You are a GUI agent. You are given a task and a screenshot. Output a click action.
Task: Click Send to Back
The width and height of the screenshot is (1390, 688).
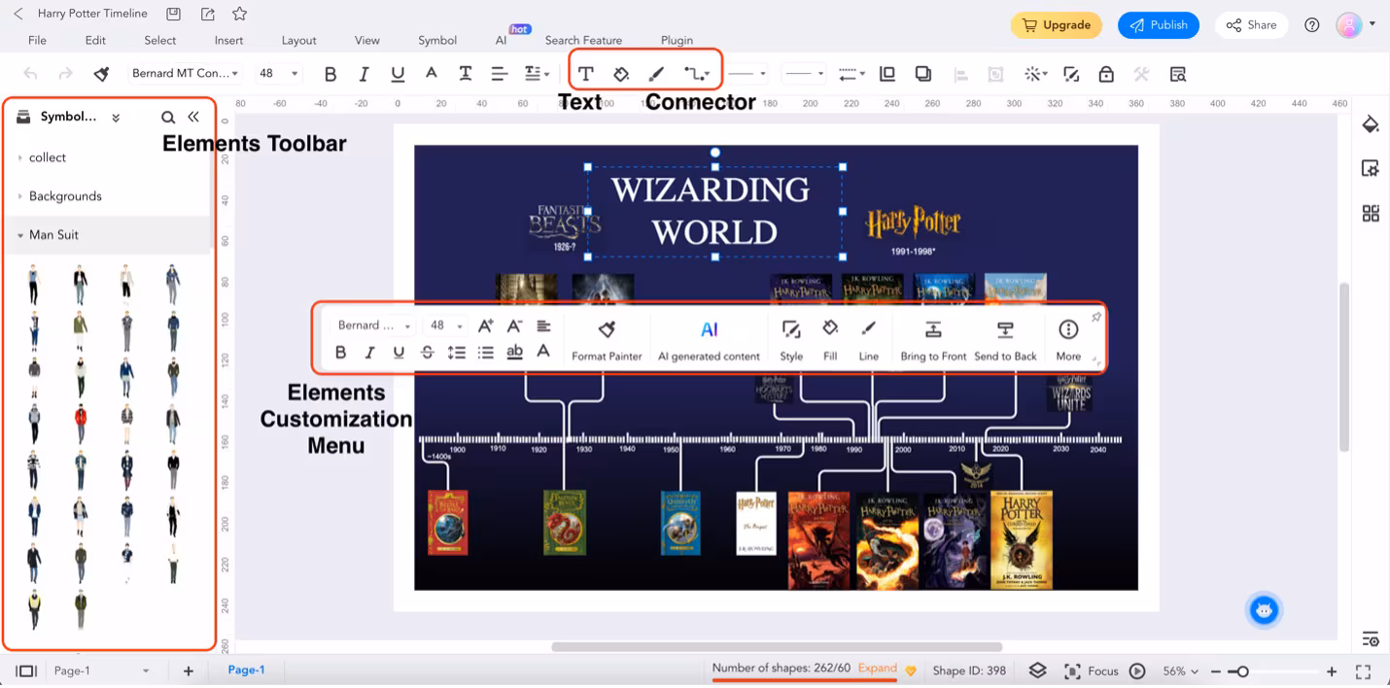(x=1005, y=340)
